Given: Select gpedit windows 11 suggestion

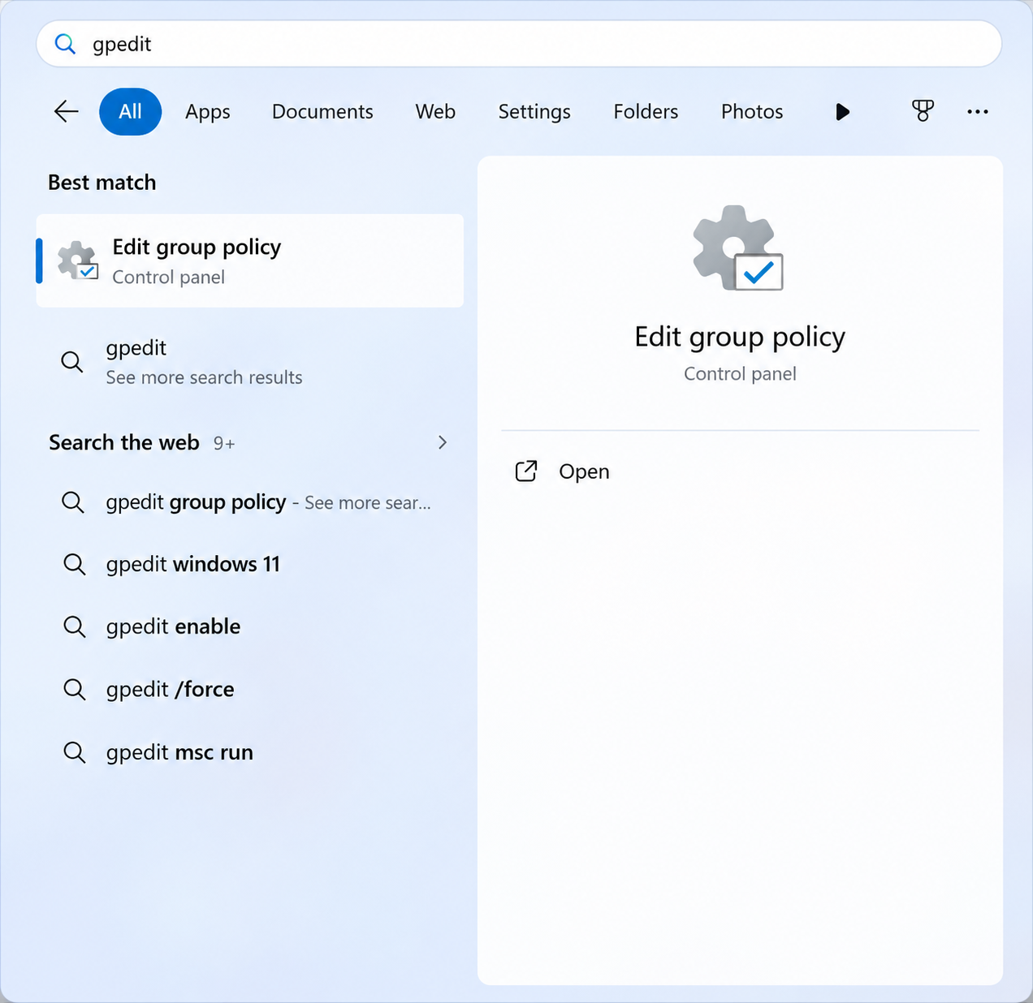Looking at the screenshot, I should pyautogui.click(x=250, y=564).
